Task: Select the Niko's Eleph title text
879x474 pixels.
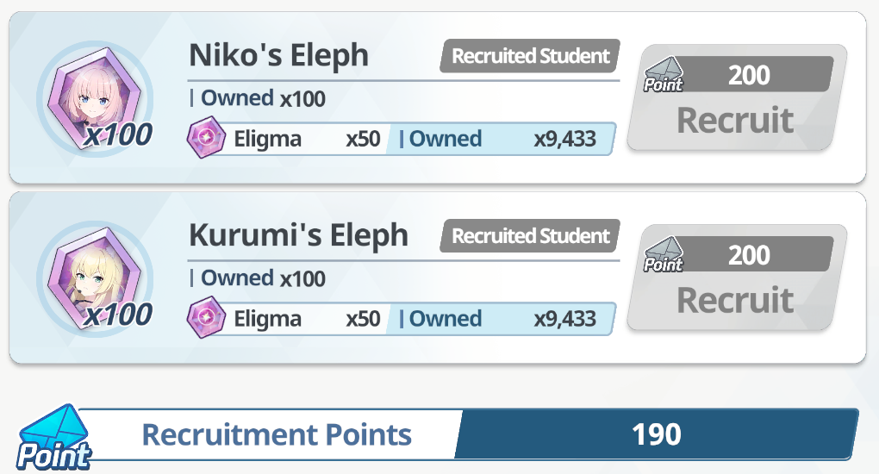Action: click(278, 55)
